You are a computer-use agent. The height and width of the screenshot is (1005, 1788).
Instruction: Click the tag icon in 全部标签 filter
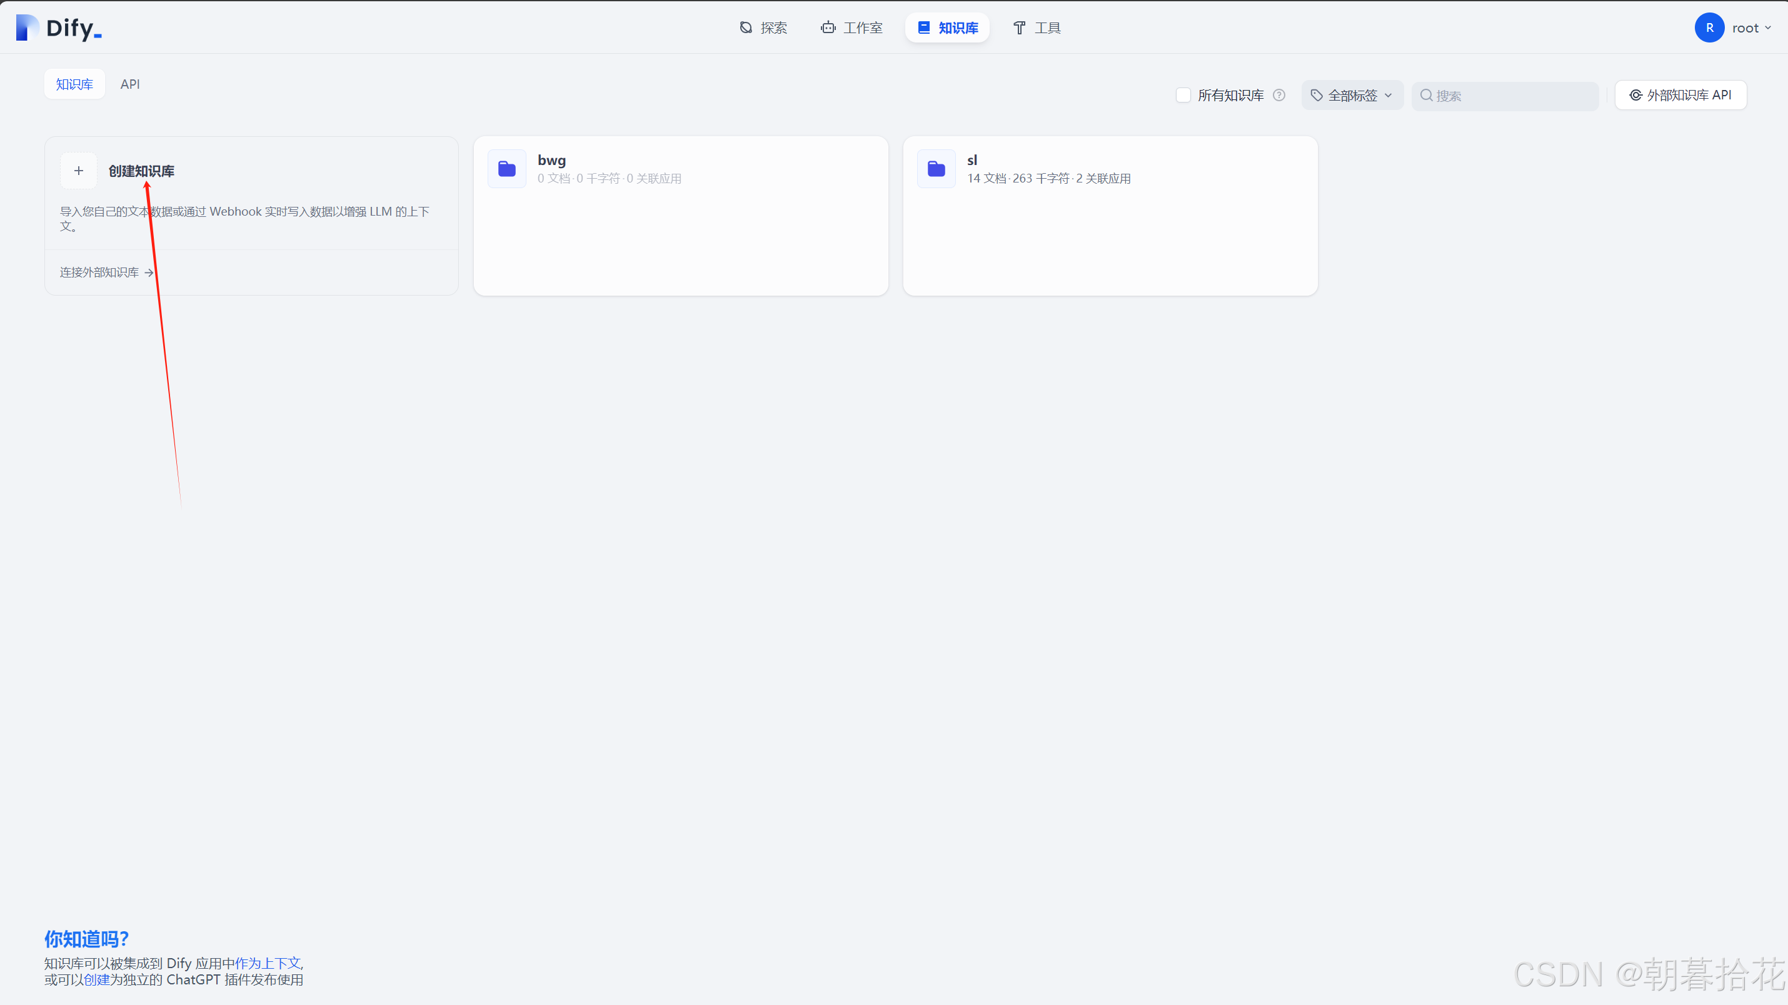[1316, 95]
